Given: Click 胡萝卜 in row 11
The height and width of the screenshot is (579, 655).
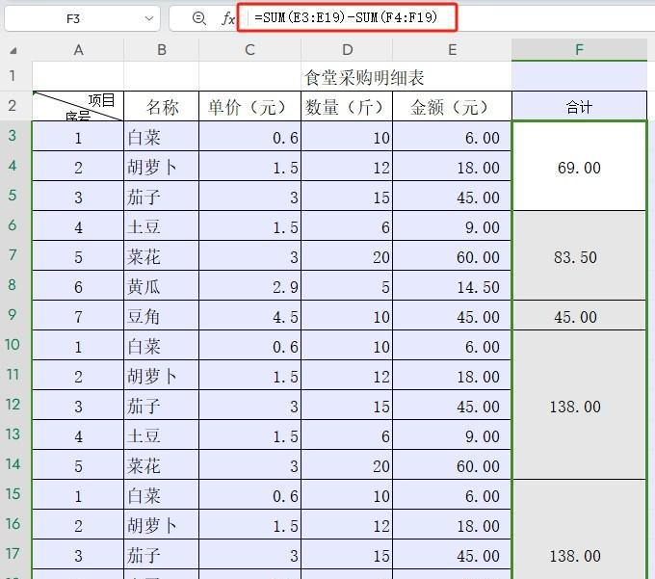Looking at the screenshot, I should pos(162,376).
